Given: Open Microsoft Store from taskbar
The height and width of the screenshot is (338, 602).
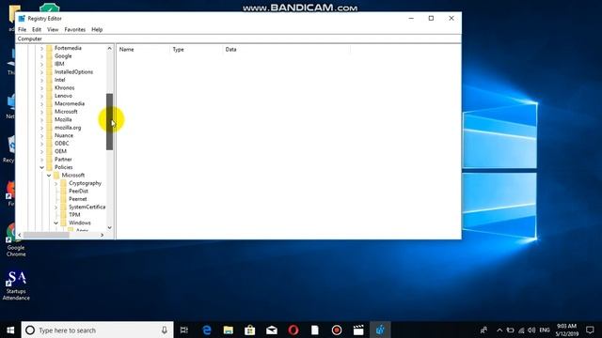Looking at the screenshot, I should (250, 330).
